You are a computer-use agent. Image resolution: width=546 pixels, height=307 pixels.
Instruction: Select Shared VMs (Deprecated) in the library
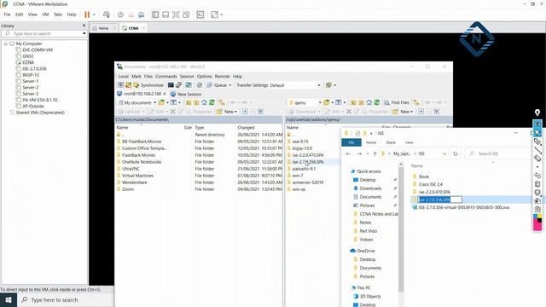pos(40,113)
